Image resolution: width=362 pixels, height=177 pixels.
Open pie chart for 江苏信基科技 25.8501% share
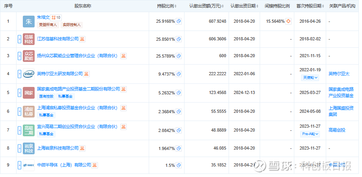(179, 39)
